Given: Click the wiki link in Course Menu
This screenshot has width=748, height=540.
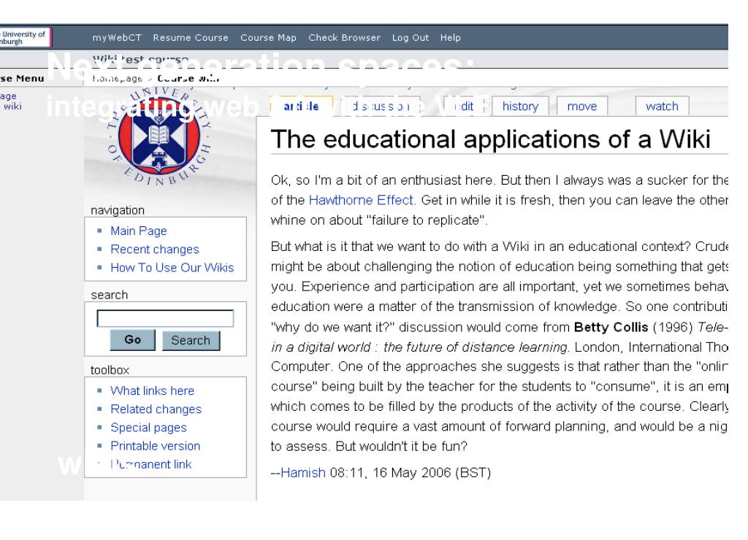Looking at the screenshot, I should pyautogui.click(x=12, y=107).
